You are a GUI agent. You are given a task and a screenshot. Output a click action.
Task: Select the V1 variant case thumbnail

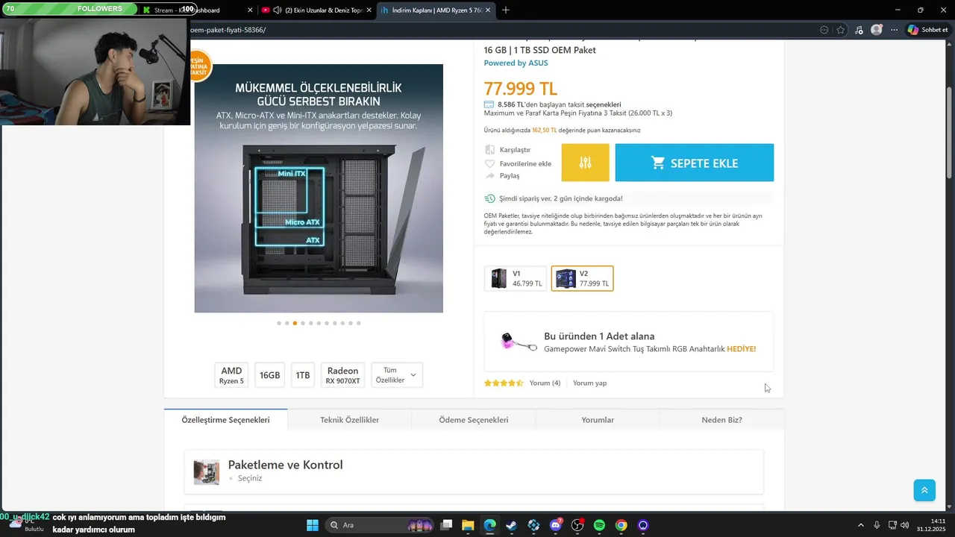click(x=498, y=278)
